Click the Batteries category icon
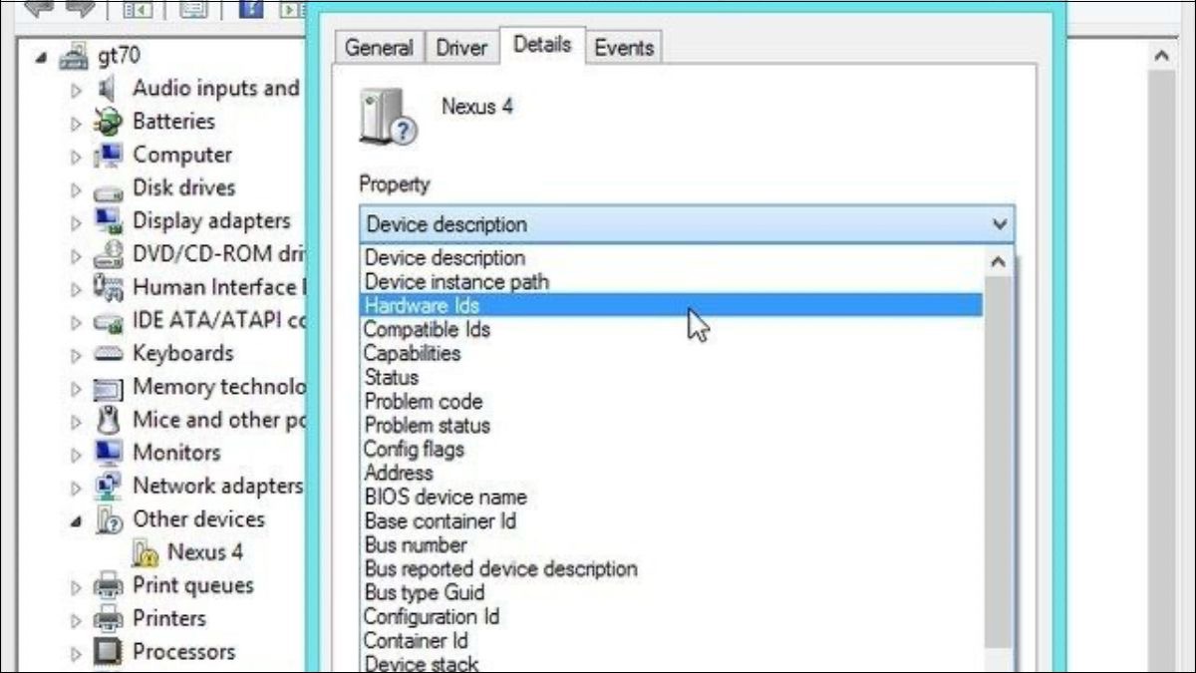 pos(108,122)
